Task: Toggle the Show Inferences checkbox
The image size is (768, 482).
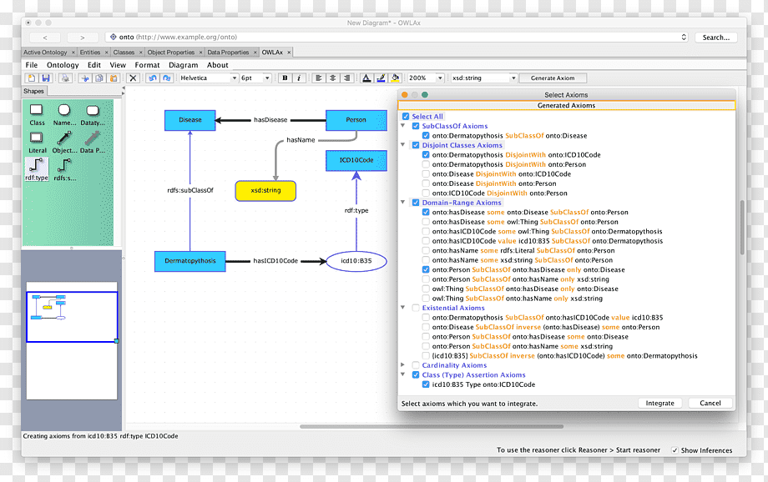Action: click(675, 450)
